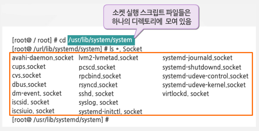Click systemd-journald.socket file name
This screenshot has width=259, height=131.
[x=197, y=58]
